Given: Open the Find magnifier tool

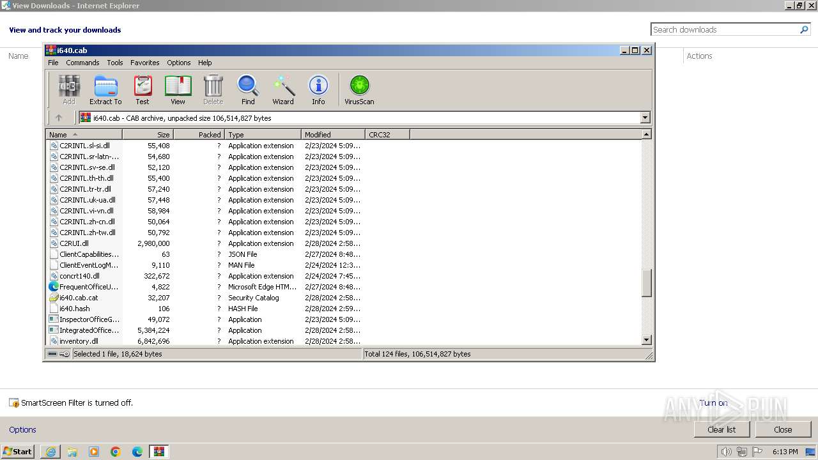Looking at the screenshot, I should 248,89.
